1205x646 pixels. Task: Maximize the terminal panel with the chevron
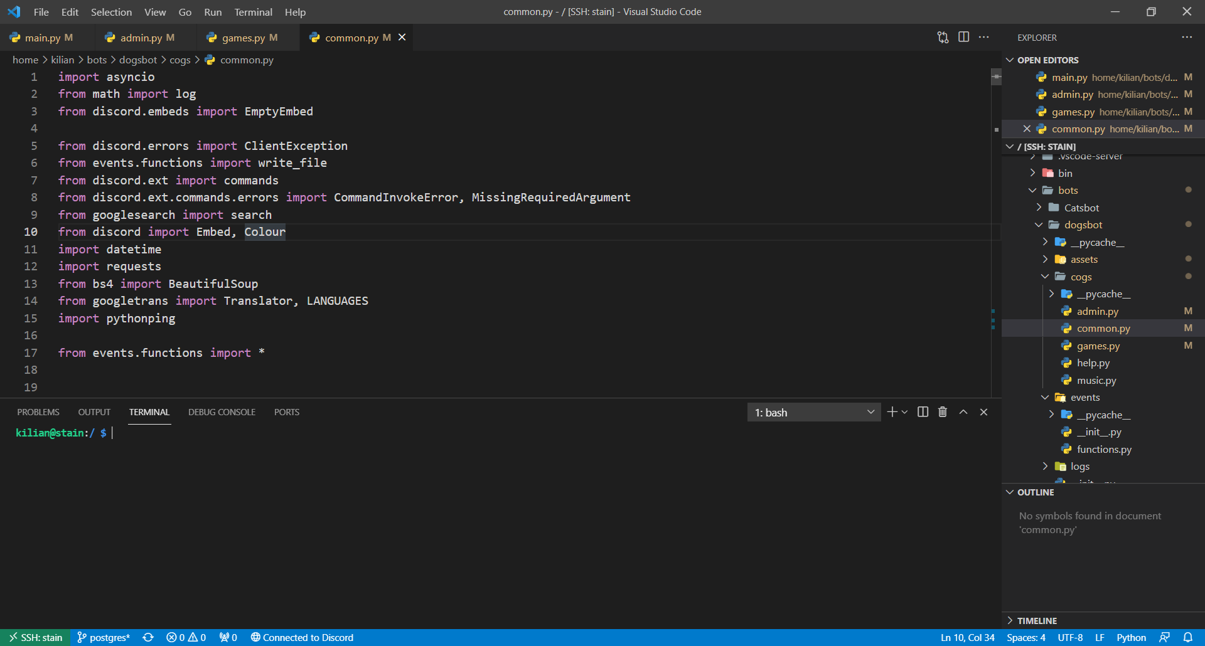point(963,412)
